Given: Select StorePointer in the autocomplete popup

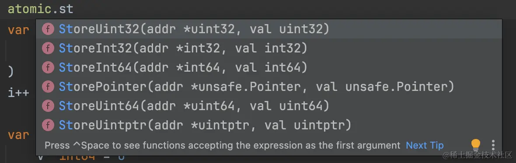Looking at the screenshot, I should coord(269,87).
